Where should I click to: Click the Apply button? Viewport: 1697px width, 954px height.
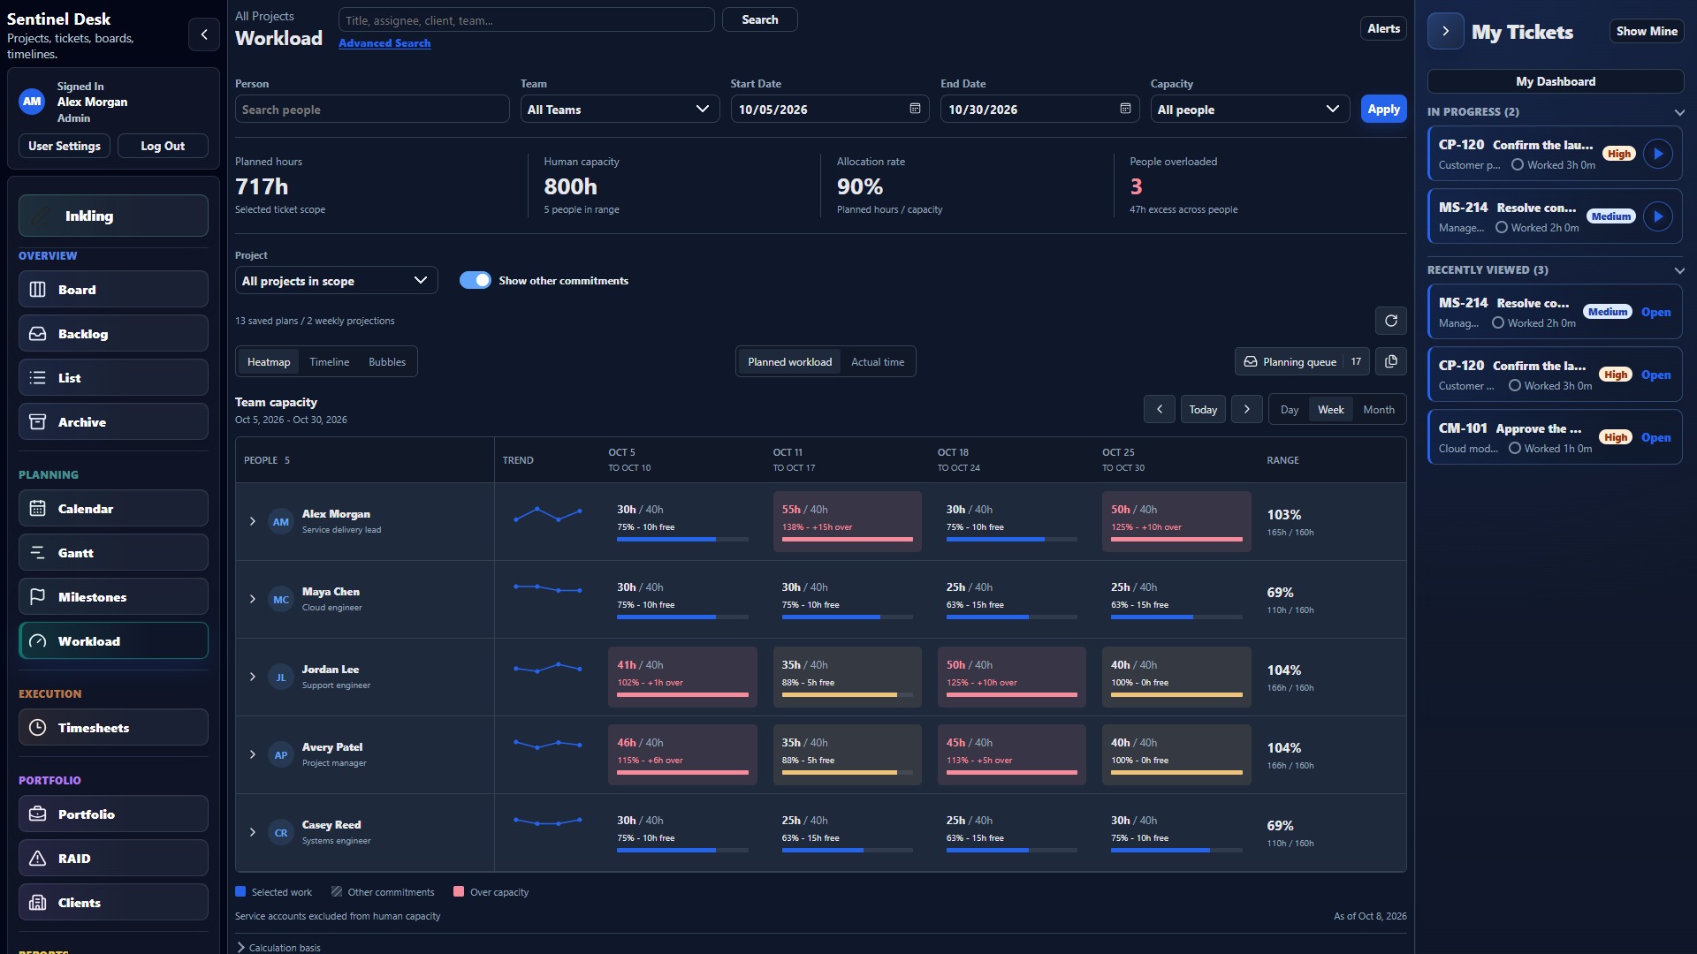point(1383,109)
